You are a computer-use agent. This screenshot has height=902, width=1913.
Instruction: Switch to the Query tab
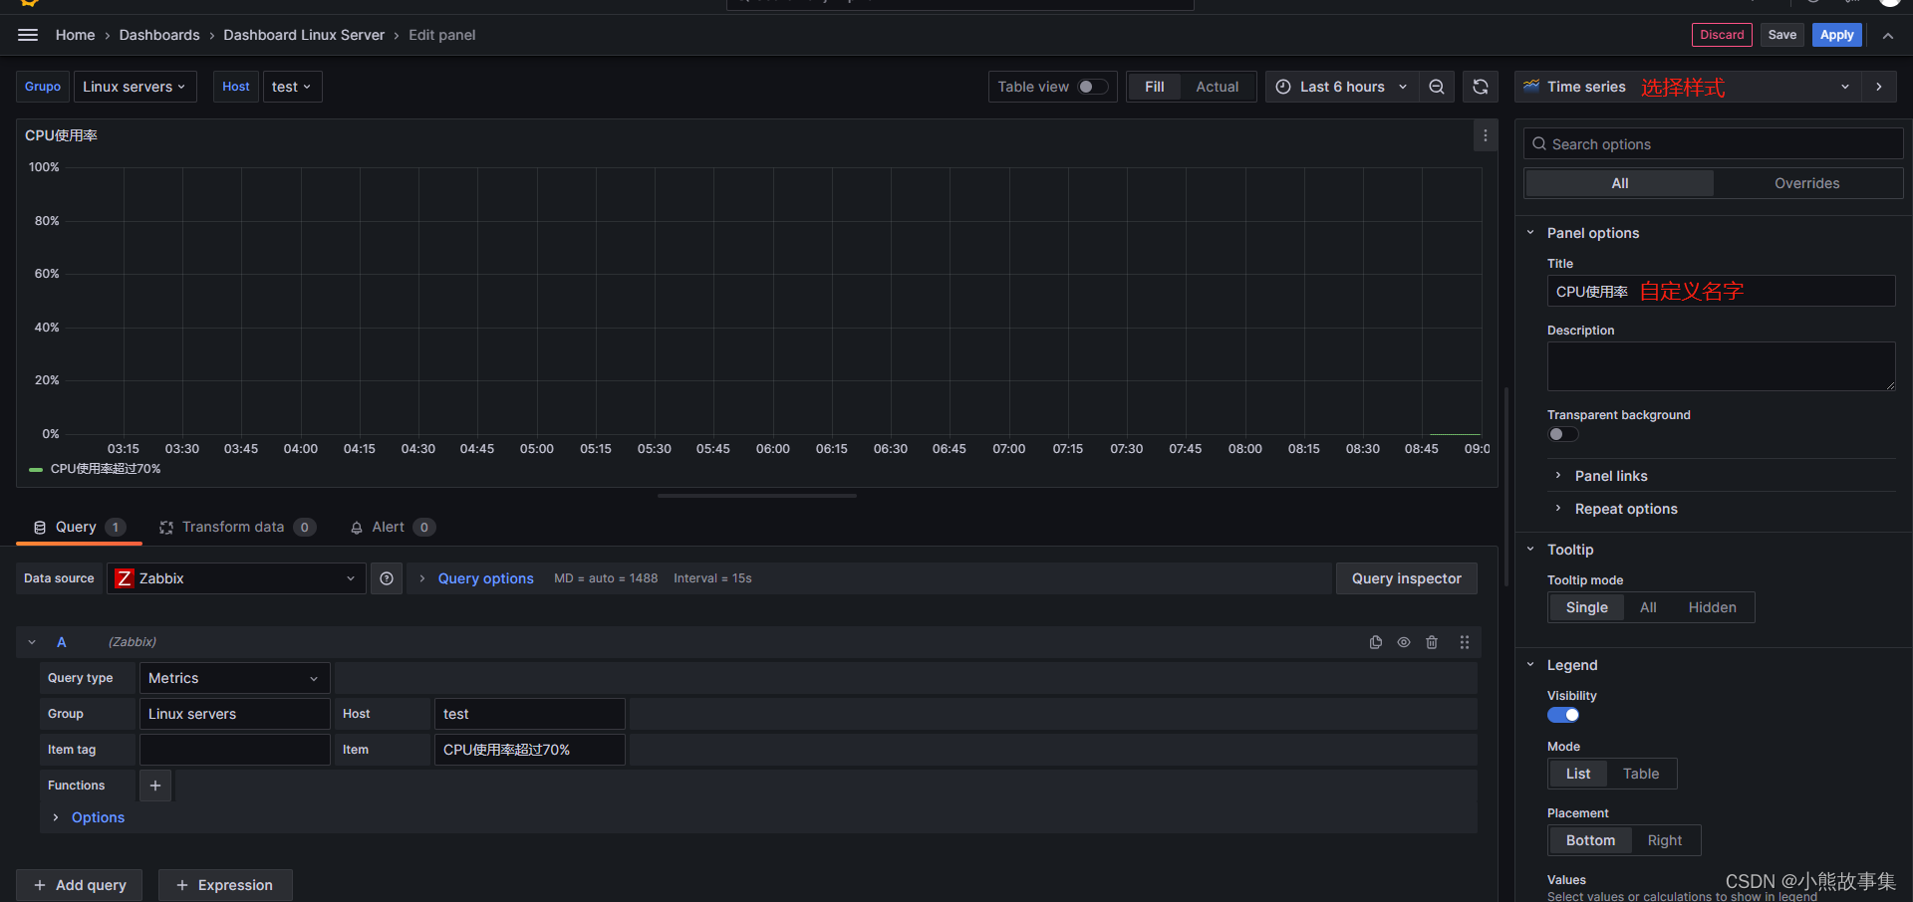pyautogui.click(x=79, y=527)
